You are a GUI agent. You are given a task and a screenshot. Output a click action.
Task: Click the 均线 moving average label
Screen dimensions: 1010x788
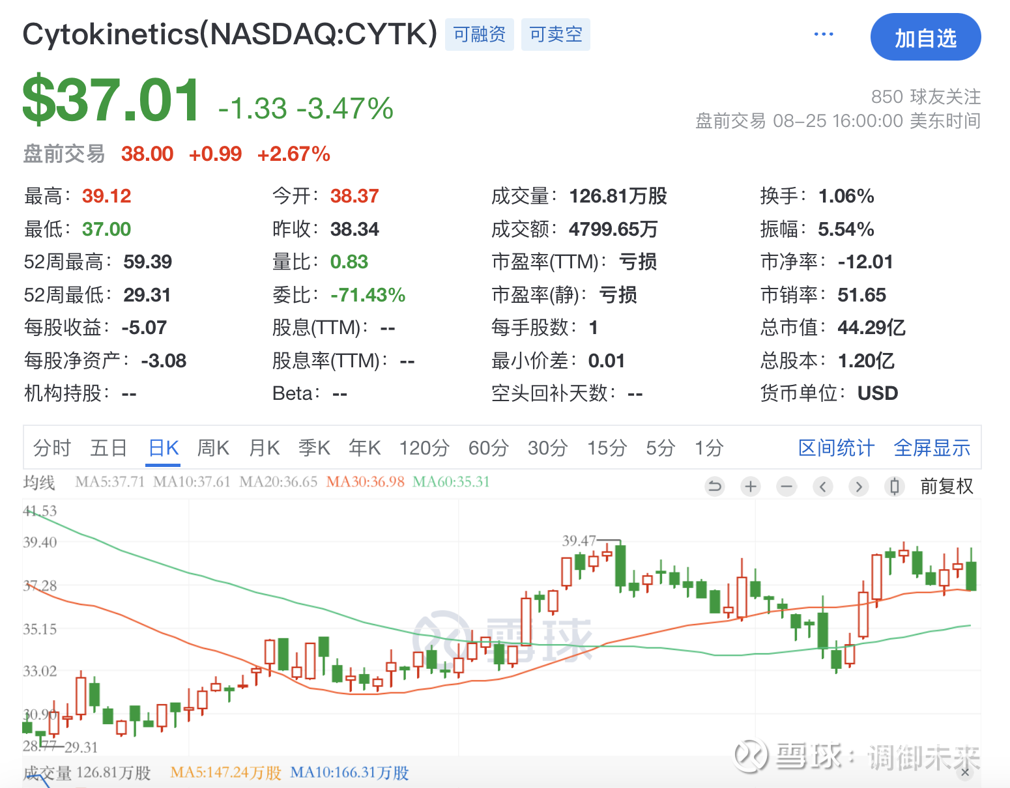tap(39, 483)
